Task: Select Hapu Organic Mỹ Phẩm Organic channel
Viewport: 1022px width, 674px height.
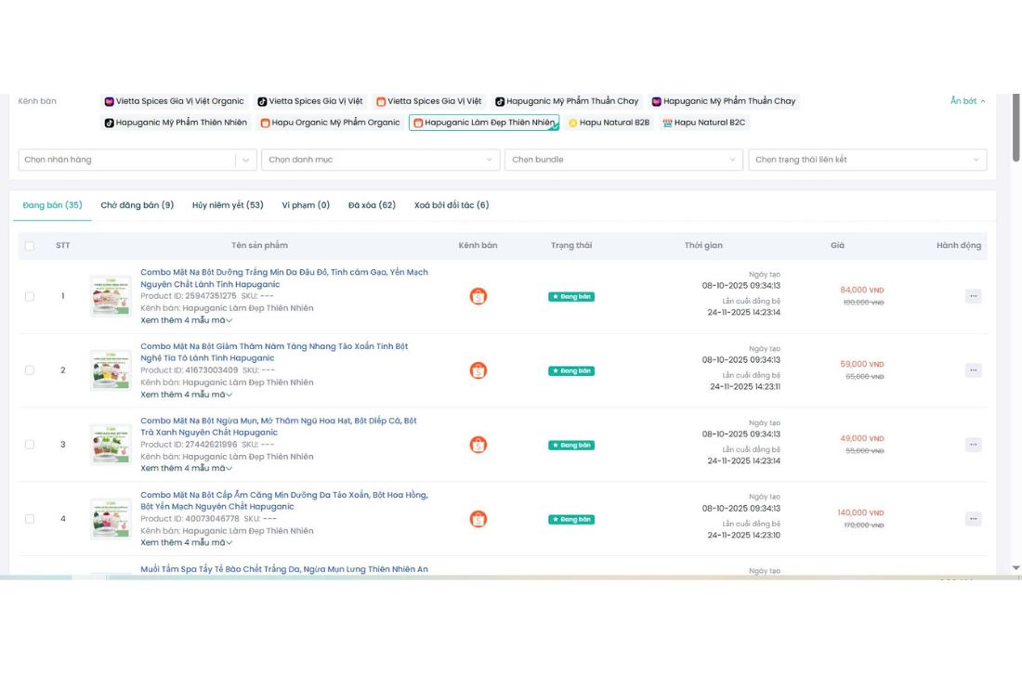Action: pyautogui.click(x=330, y=123)
